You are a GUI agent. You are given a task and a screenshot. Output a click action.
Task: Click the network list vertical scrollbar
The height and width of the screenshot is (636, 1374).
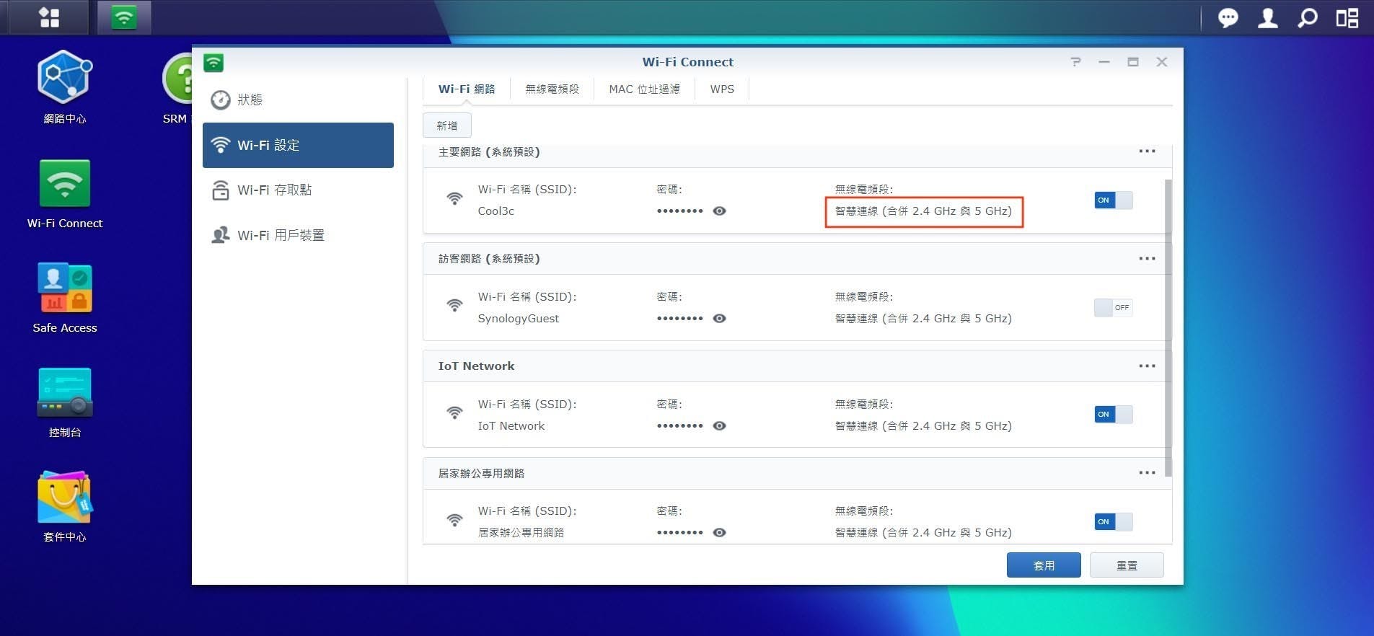pos(1168,324)
